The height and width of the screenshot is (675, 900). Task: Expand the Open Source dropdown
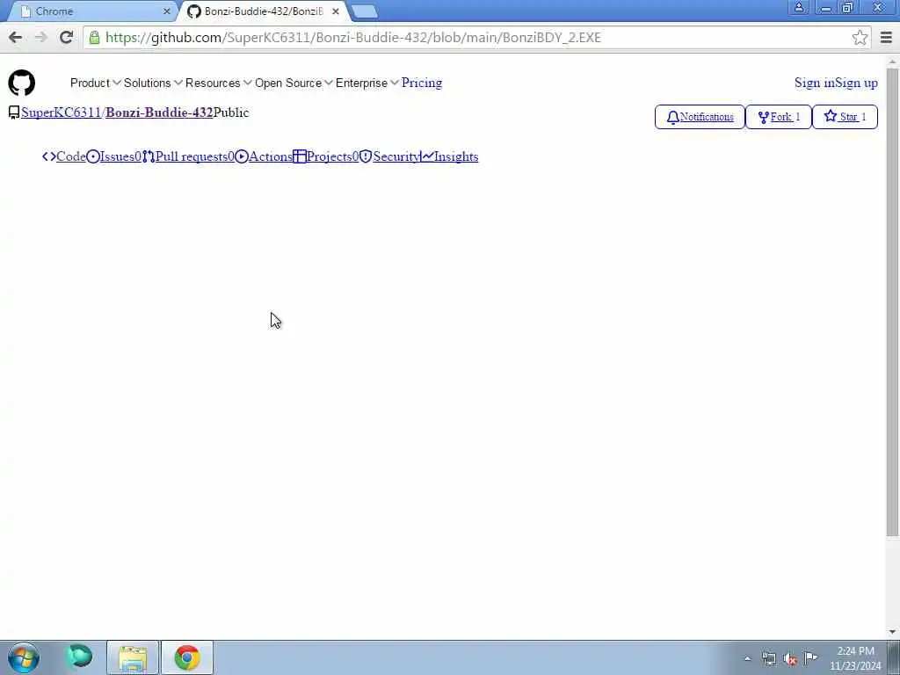point(294,83)
